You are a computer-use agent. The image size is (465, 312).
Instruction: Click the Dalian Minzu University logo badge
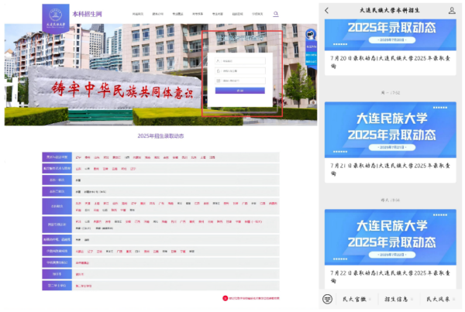[x=56, y=19]
